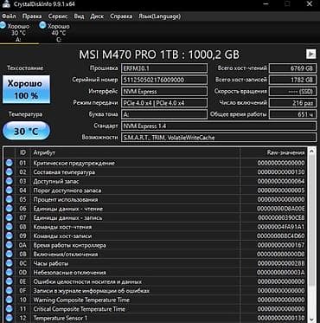
Task: Select disk C: tab at 40 °C
Action: point(59,33)
